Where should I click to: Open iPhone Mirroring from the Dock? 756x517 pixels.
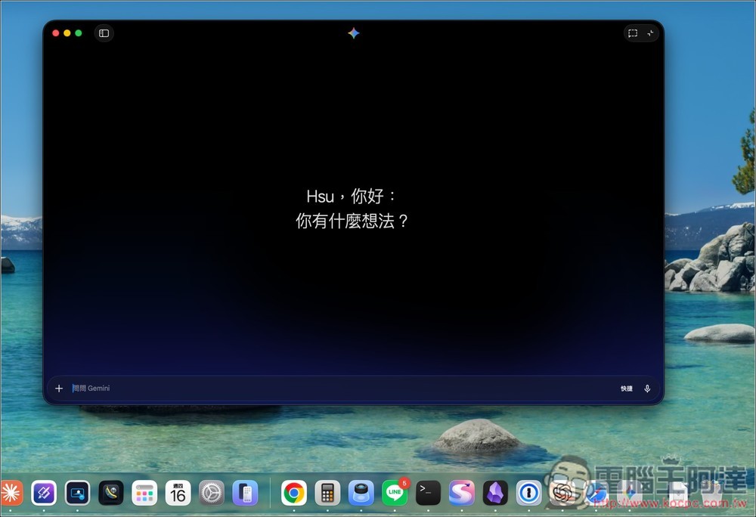(246, 492)
